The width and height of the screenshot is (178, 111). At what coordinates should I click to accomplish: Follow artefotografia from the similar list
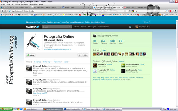coord(140,70)
